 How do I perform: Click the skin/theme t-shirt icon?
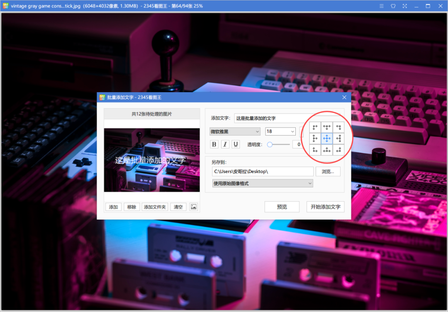coord(393,6)
